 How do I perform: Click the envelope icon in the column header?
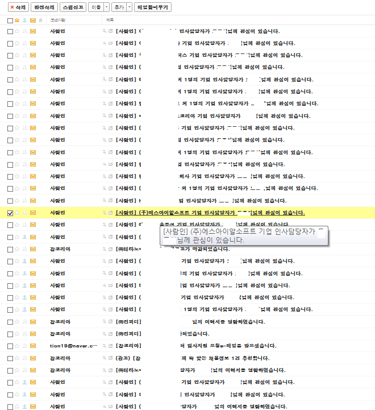(33, 20)
